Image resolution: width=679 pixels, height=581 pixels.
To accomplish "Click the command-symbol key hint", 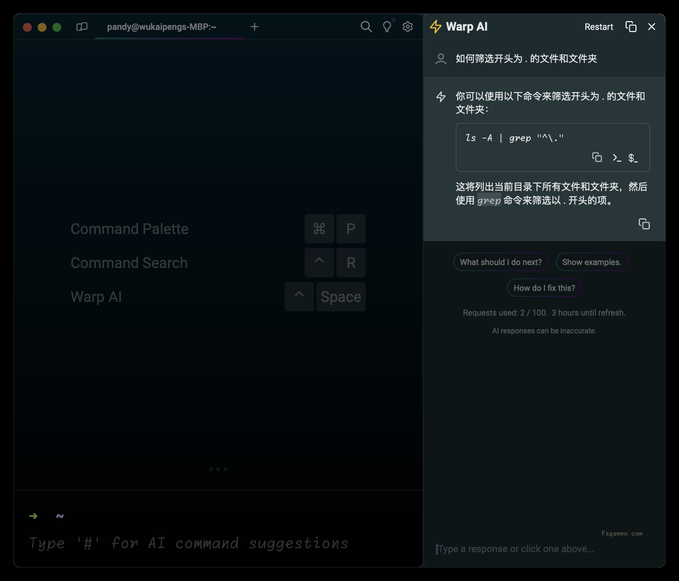I will (x=319, y=229).
